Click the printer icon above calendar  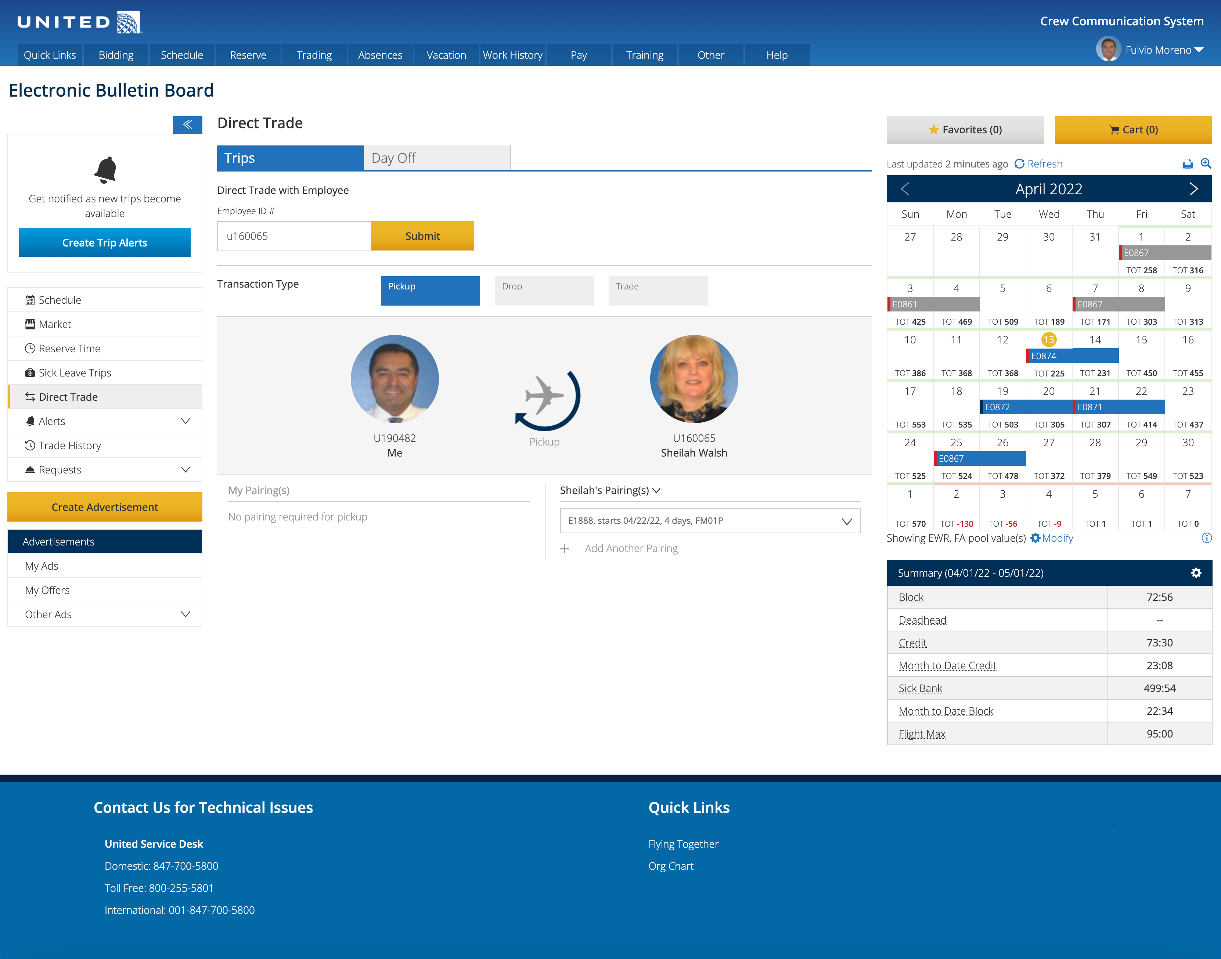pos(1187,164)
